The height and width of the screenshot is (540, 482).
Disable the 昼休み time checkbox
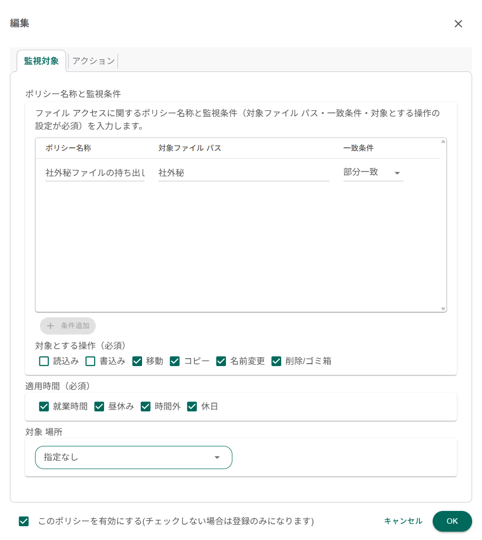click(99, 406)
